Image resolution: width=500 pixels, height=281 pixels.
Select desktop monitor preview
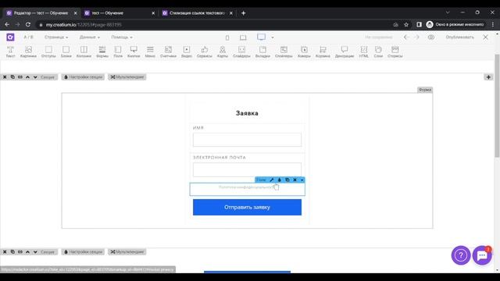click(x=261, y=37)
